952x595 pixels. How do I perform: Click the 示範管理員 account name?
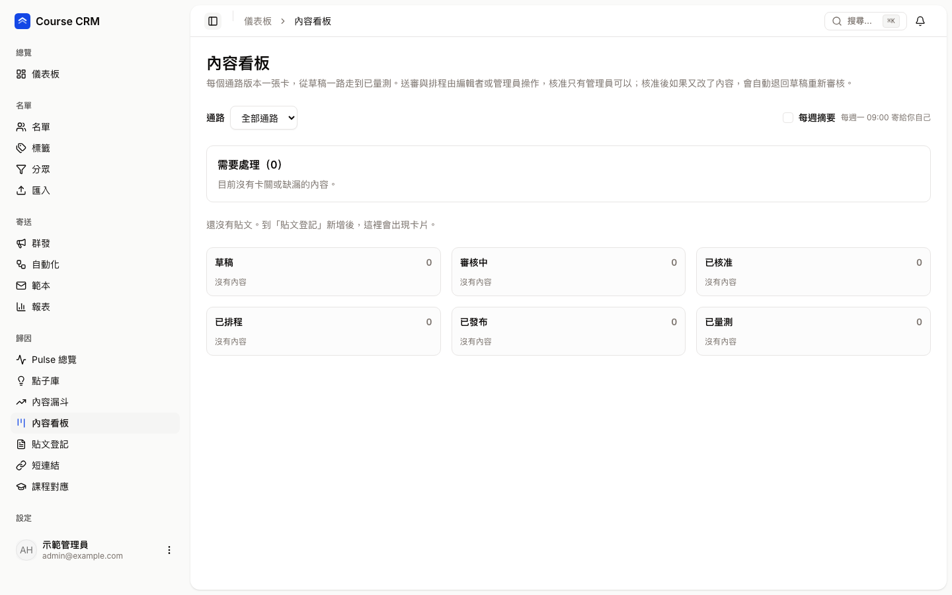point(65,545)
